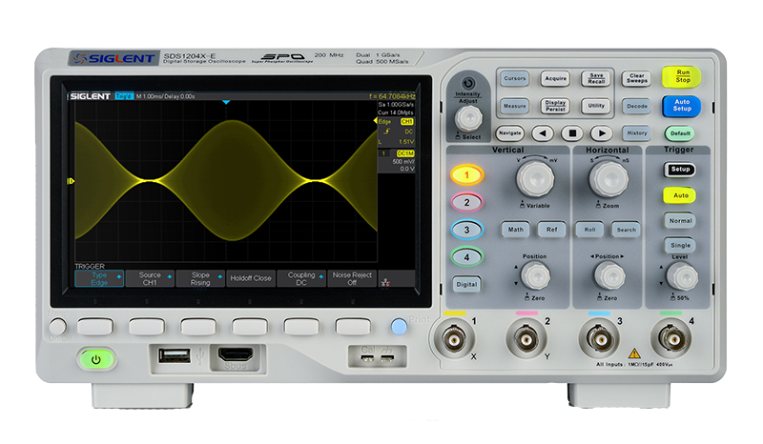Screen dimensions: 763x444
Task: Click the Navigate stop square button
Action: pos(572,132)
